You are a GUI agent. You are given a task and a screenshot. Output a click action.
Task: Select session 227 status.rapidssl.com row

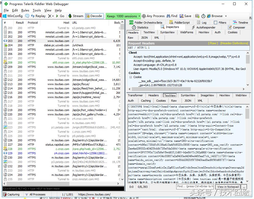point(62,145)
